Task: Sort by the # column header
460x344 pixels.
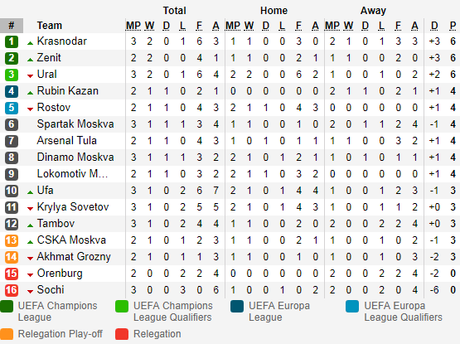Action: 12,26
